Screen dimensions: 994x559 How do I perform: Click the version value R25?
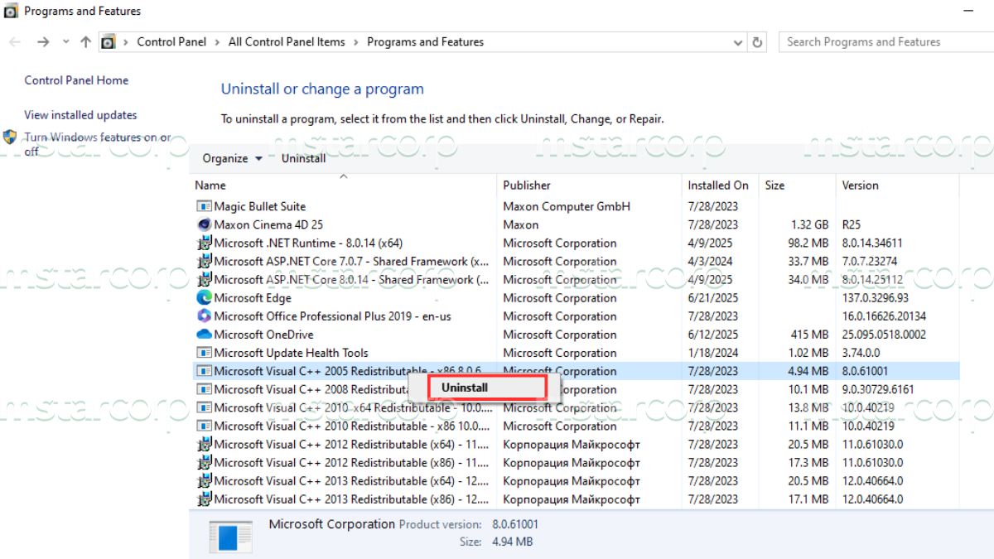tap(852, 224)
